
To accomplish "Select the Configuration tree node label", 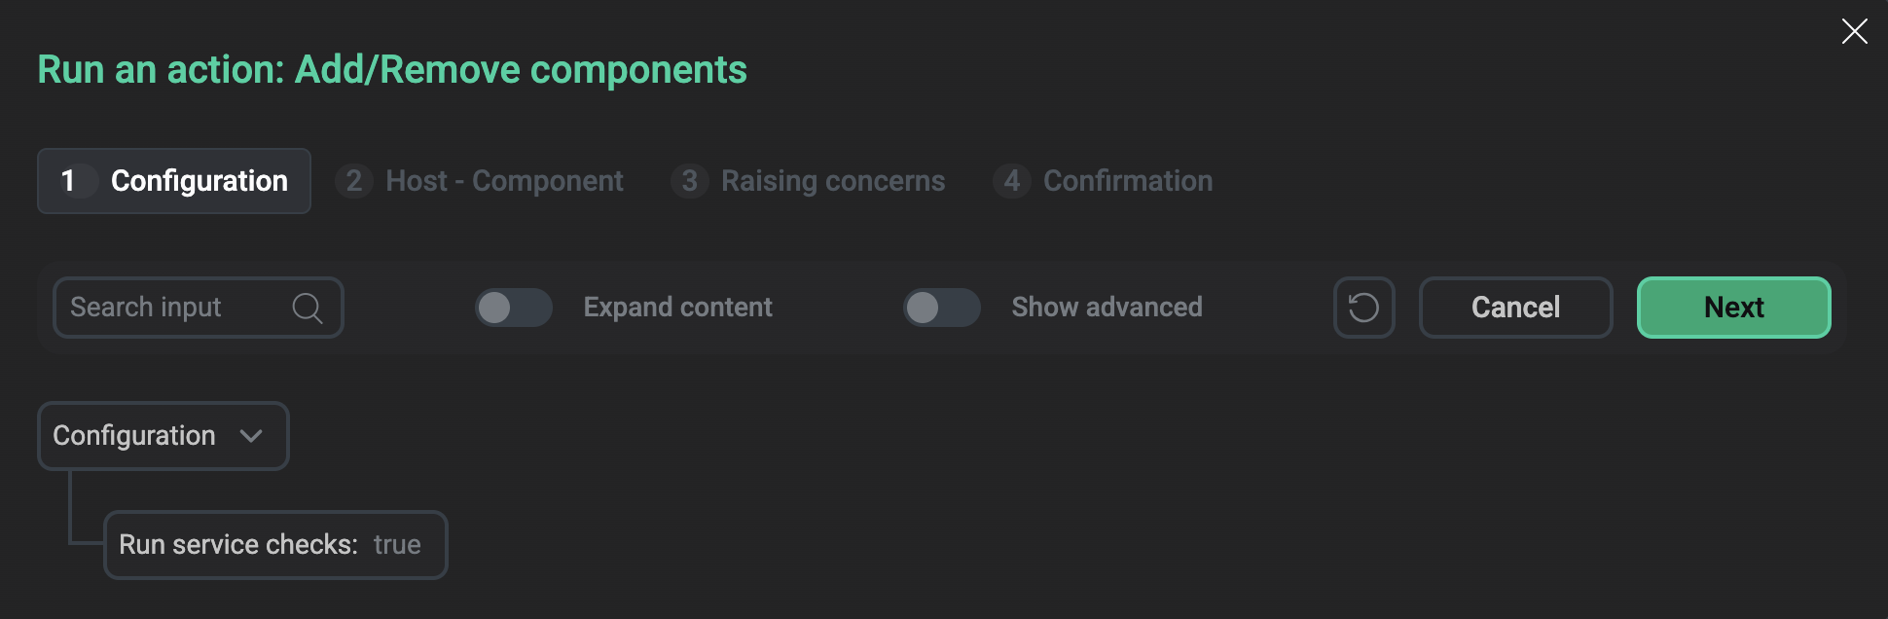I will tap(134, 436).
